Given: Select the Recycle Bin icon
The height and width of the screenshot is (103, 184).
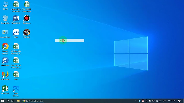Looking at the screenshot, I should tap(5, 20).
